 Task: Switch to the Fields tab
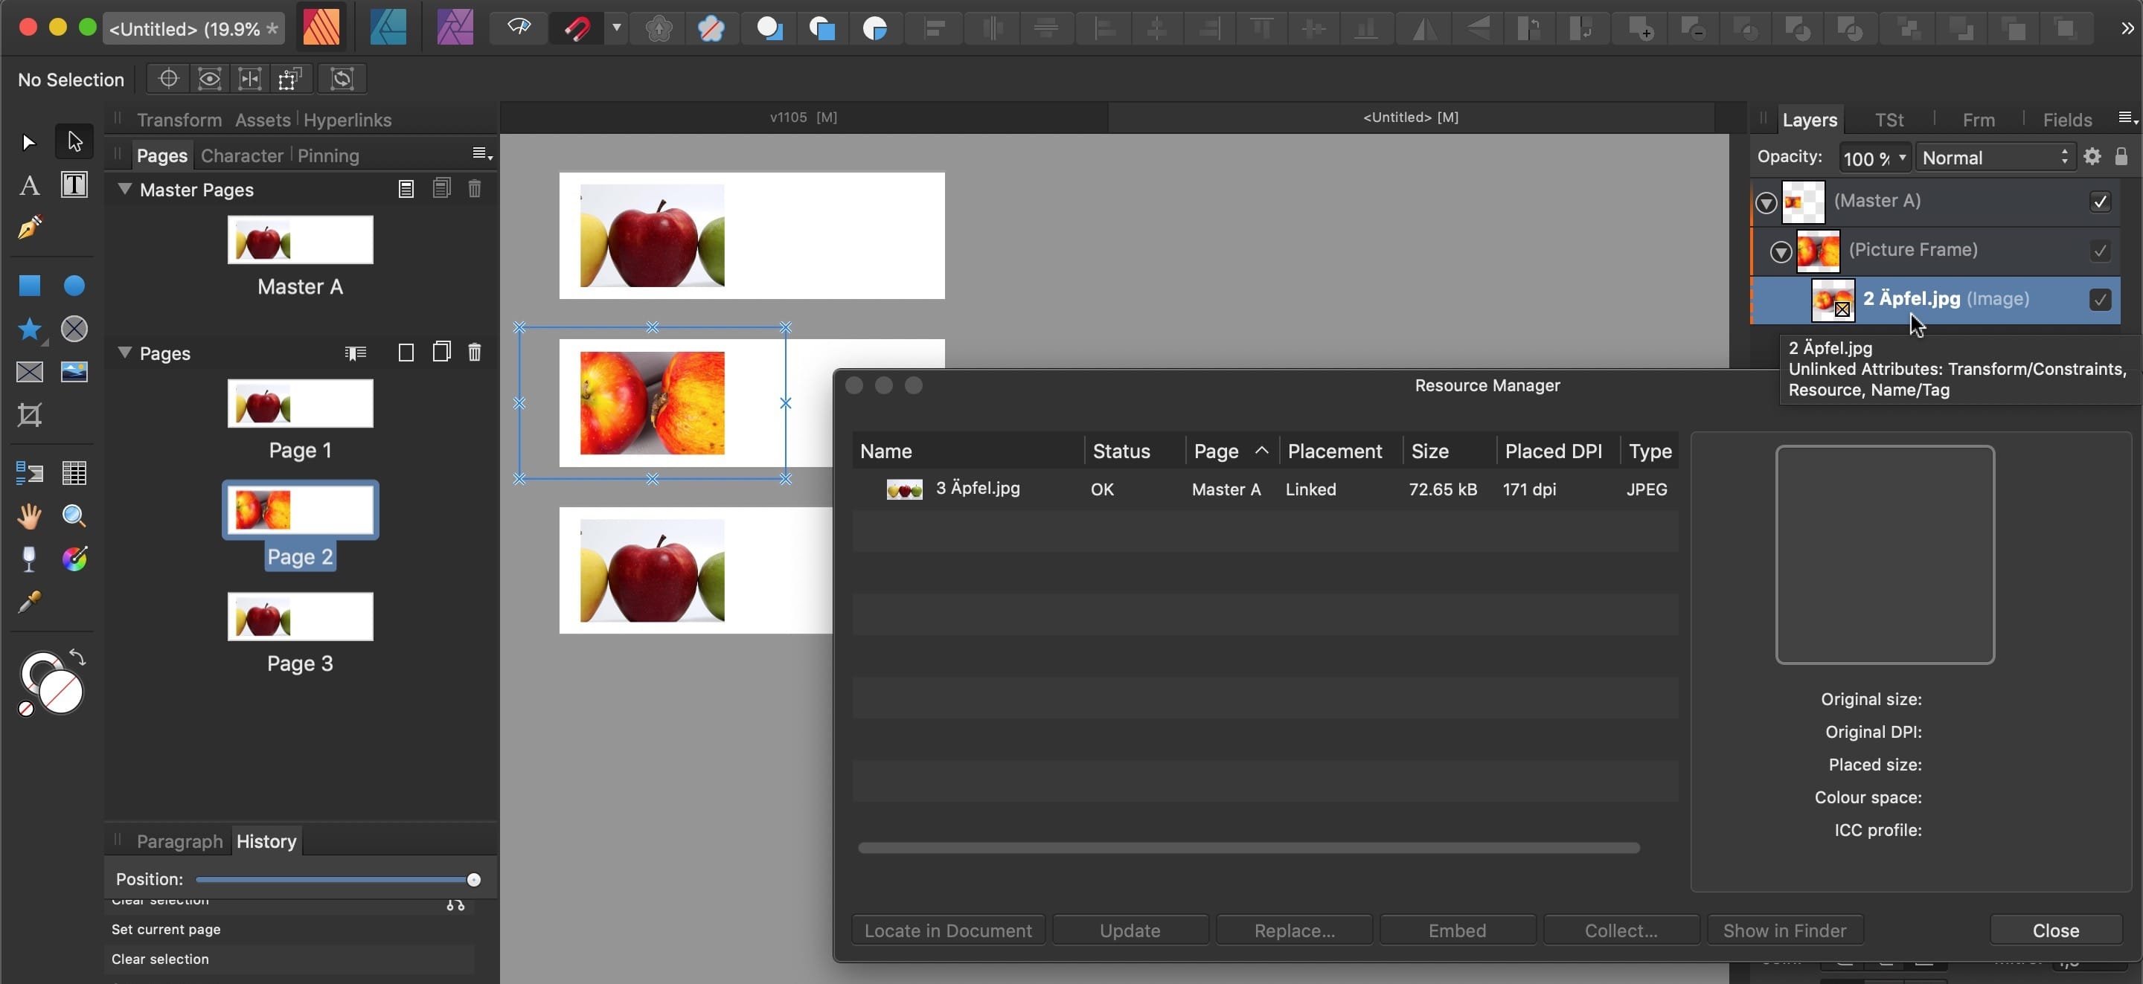(2067, 120)
